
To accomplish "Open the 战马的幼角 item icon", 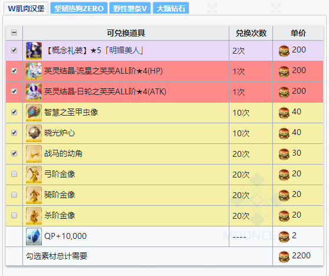I will point(34,154).
